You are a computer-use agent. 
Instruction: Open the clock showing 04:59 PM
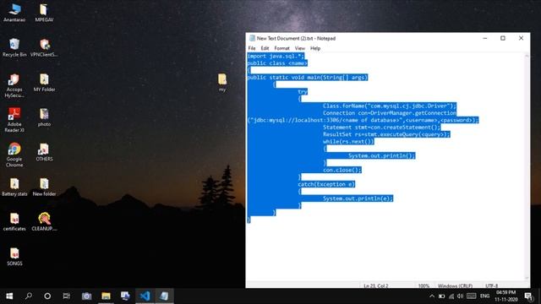click(x=505, y=296)
